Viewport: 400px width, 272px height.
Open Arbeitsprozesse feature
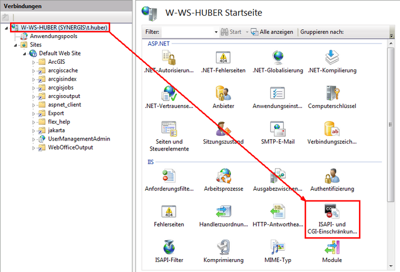point(223,180)
